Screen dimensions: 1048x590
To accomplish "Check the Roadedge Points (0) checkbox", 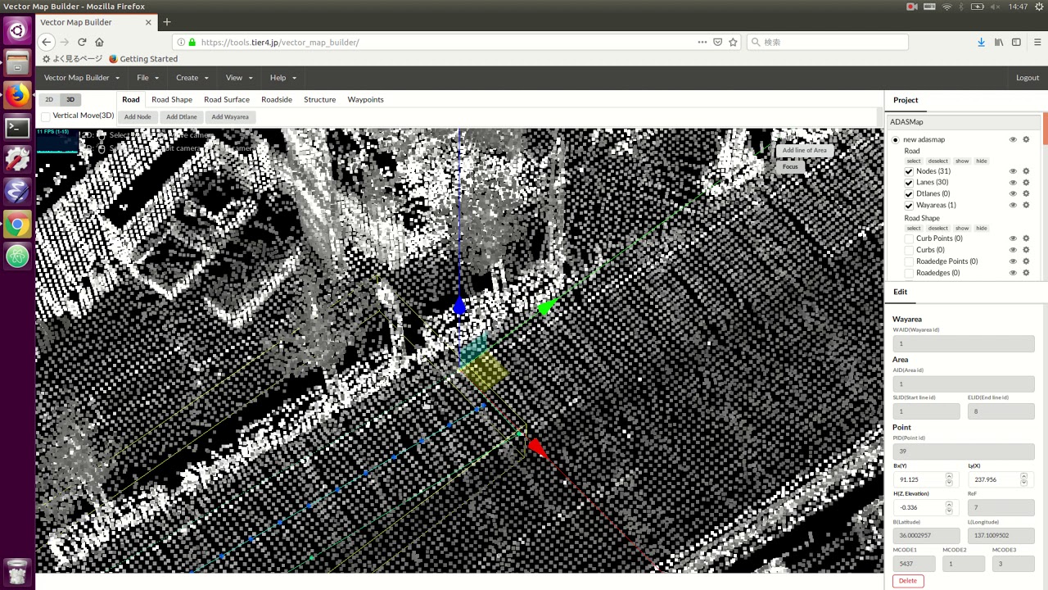I will tap(909, 262).
